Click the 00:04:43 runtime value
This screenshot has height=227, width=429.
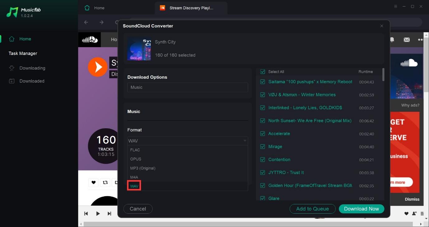(366, 82)
